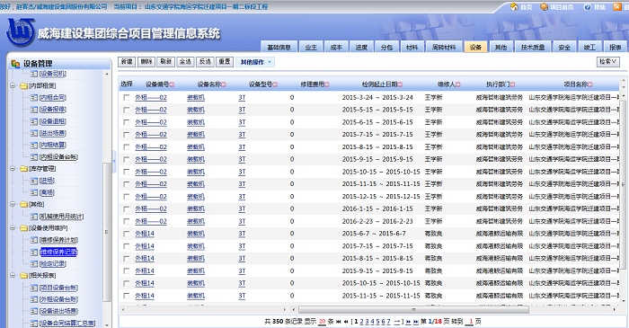Click the sort icon beside 修理费用
The image size is (629, 328).
tap(326, 84)
